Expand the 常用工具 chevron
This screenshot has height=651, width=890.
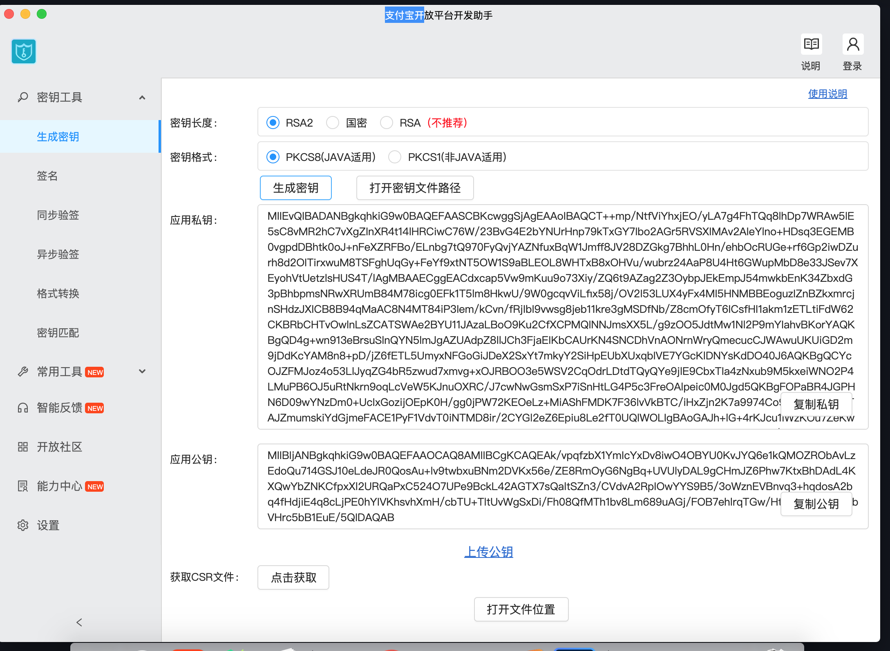coord(142,371)
